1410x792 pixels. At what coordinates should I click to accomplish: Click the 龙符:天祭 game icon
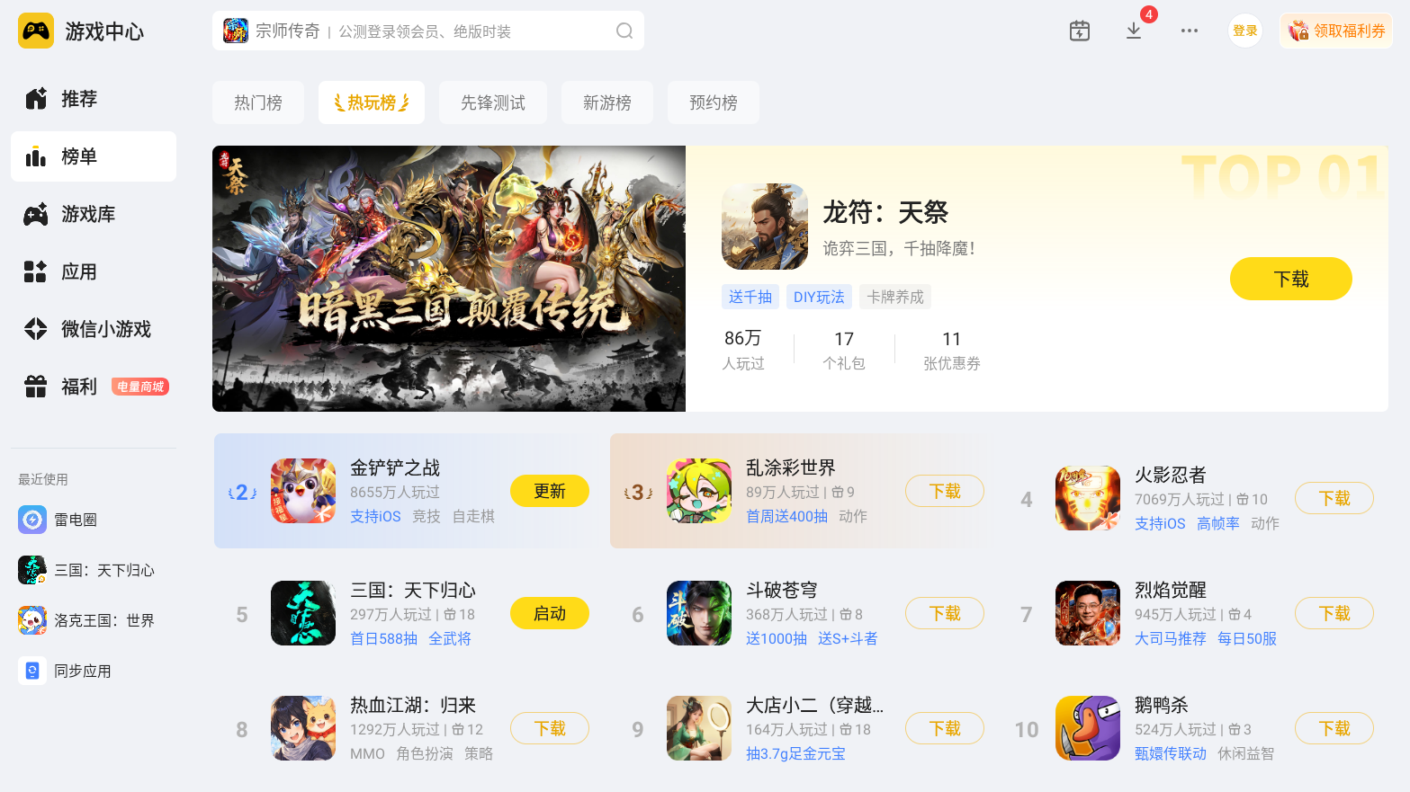(x=765, y=227)
